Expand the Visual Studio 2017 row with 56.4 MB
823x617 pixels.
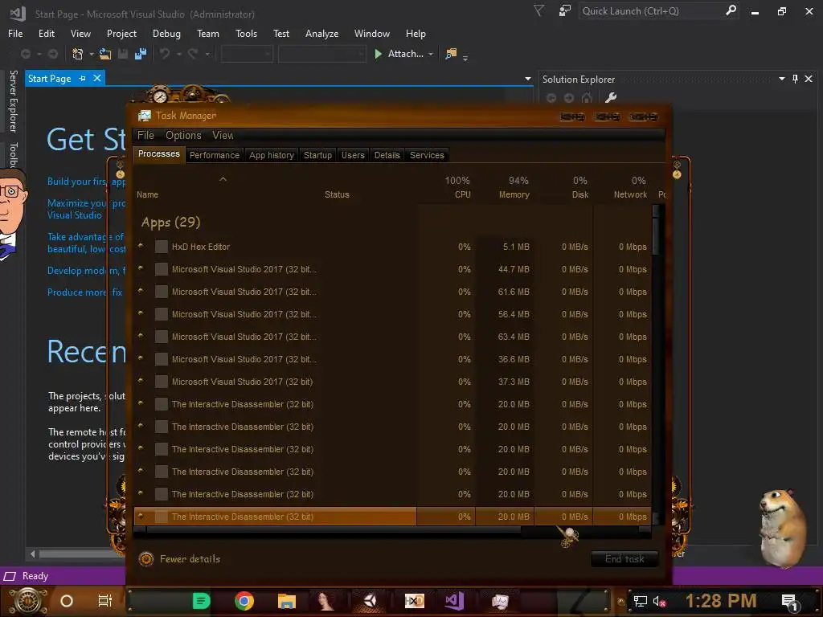click(141, 313)
